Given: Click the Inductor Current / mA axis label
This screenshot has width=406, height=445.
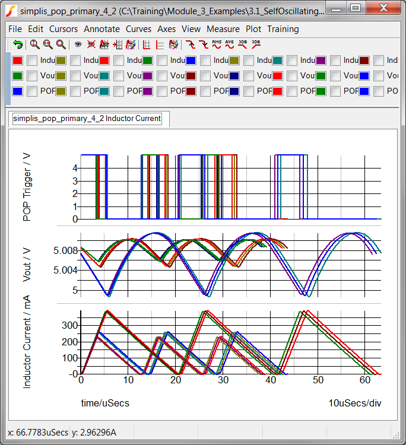Looking at the screenshot, I should tap(27, 341).
